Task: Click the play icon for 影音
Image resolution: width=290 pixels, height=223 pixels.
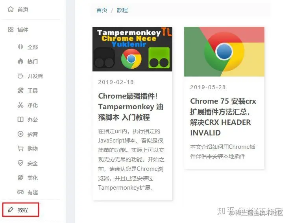Action: coord(20,134)
